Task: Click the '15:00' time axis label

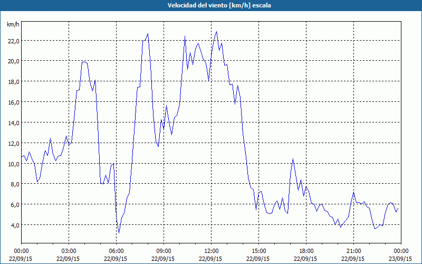Action: 258,251
